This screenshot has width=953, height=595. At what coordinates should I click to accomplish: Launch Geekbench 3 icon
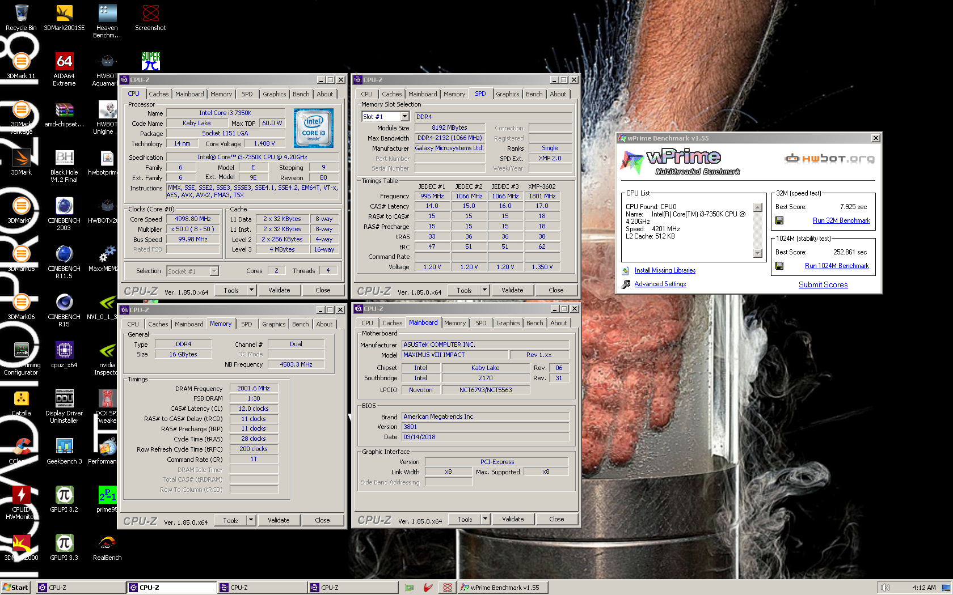64,450
